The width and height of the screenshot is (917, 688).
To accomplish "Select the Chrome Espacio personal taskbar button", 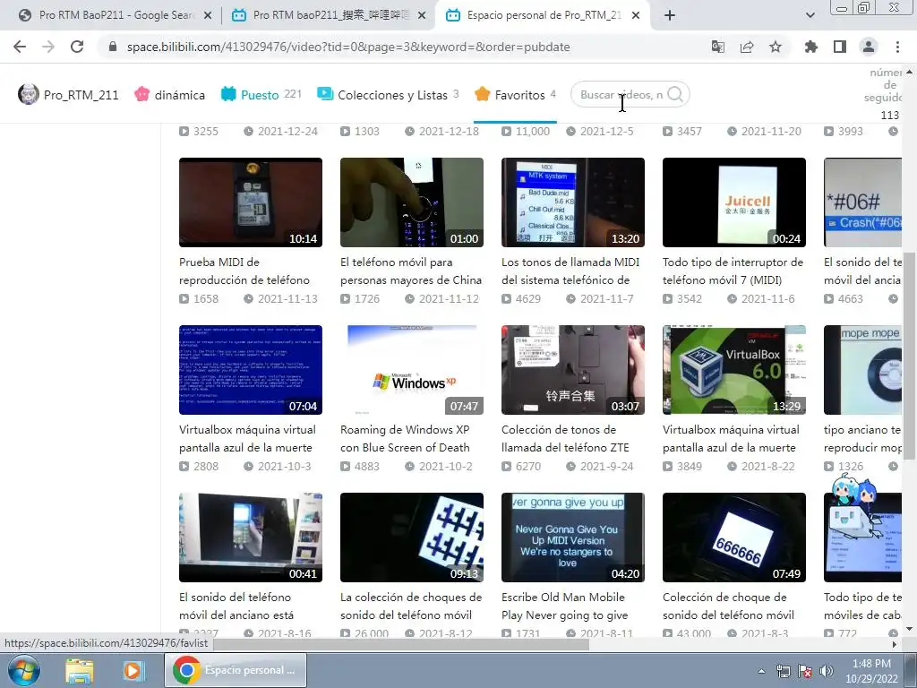I will point(236,670).
